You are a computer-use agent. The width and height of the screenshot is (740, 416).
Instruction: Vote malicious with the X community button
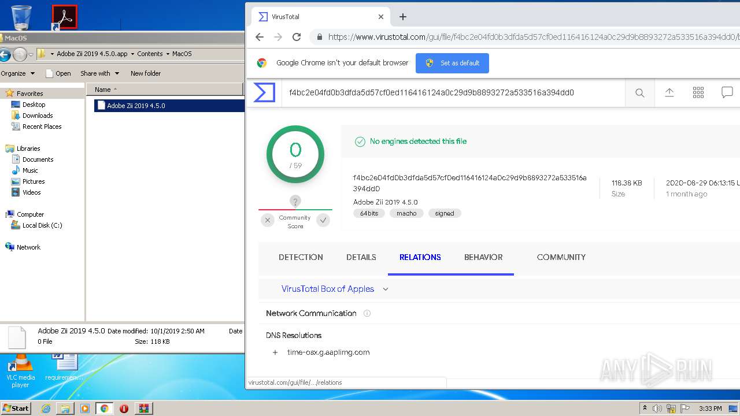[x=267, y=220]
